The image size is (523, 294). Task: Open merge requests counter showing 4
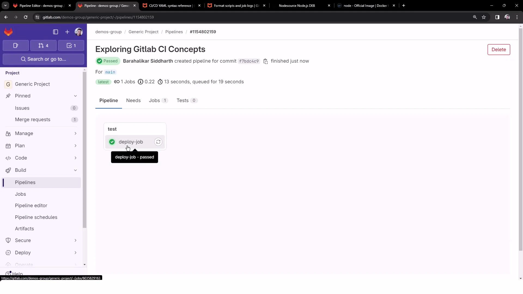coord(44,45)
